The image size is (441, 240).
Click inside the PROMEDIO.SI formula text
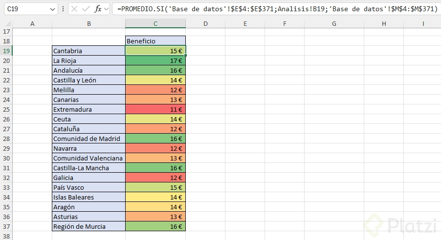(x=277, y=9)
